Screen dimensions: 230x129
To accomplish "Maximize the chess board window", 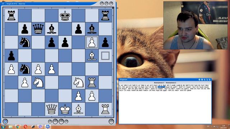I will [106, 3].
